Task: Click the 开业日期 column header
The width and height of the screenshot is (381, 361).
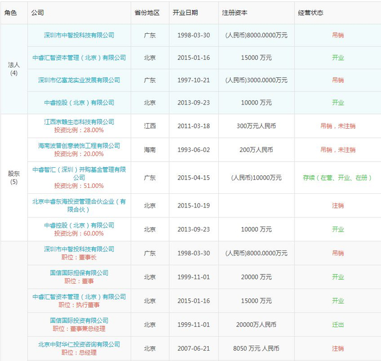Action: (x=185, y=13)
